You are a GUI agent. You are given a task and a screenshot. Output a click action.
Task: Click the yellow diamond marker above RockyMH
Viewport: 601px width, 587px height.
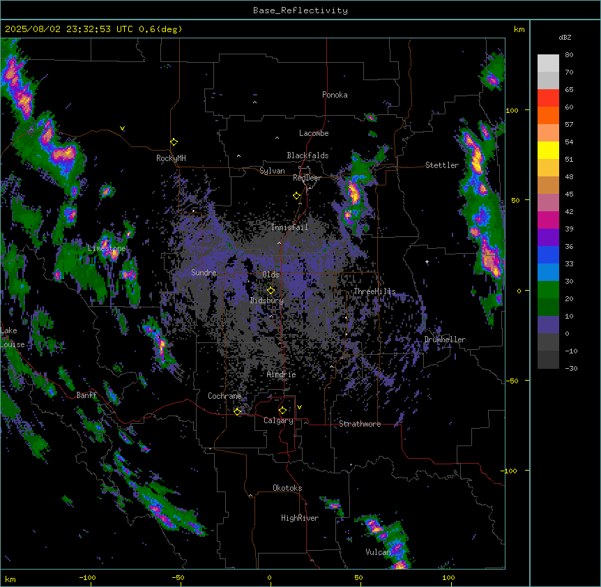pos(174,142)
